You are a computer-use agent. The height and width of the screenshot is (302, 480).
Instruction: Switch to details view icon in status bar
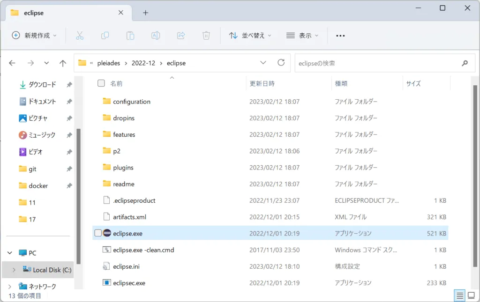coord(459,295)
